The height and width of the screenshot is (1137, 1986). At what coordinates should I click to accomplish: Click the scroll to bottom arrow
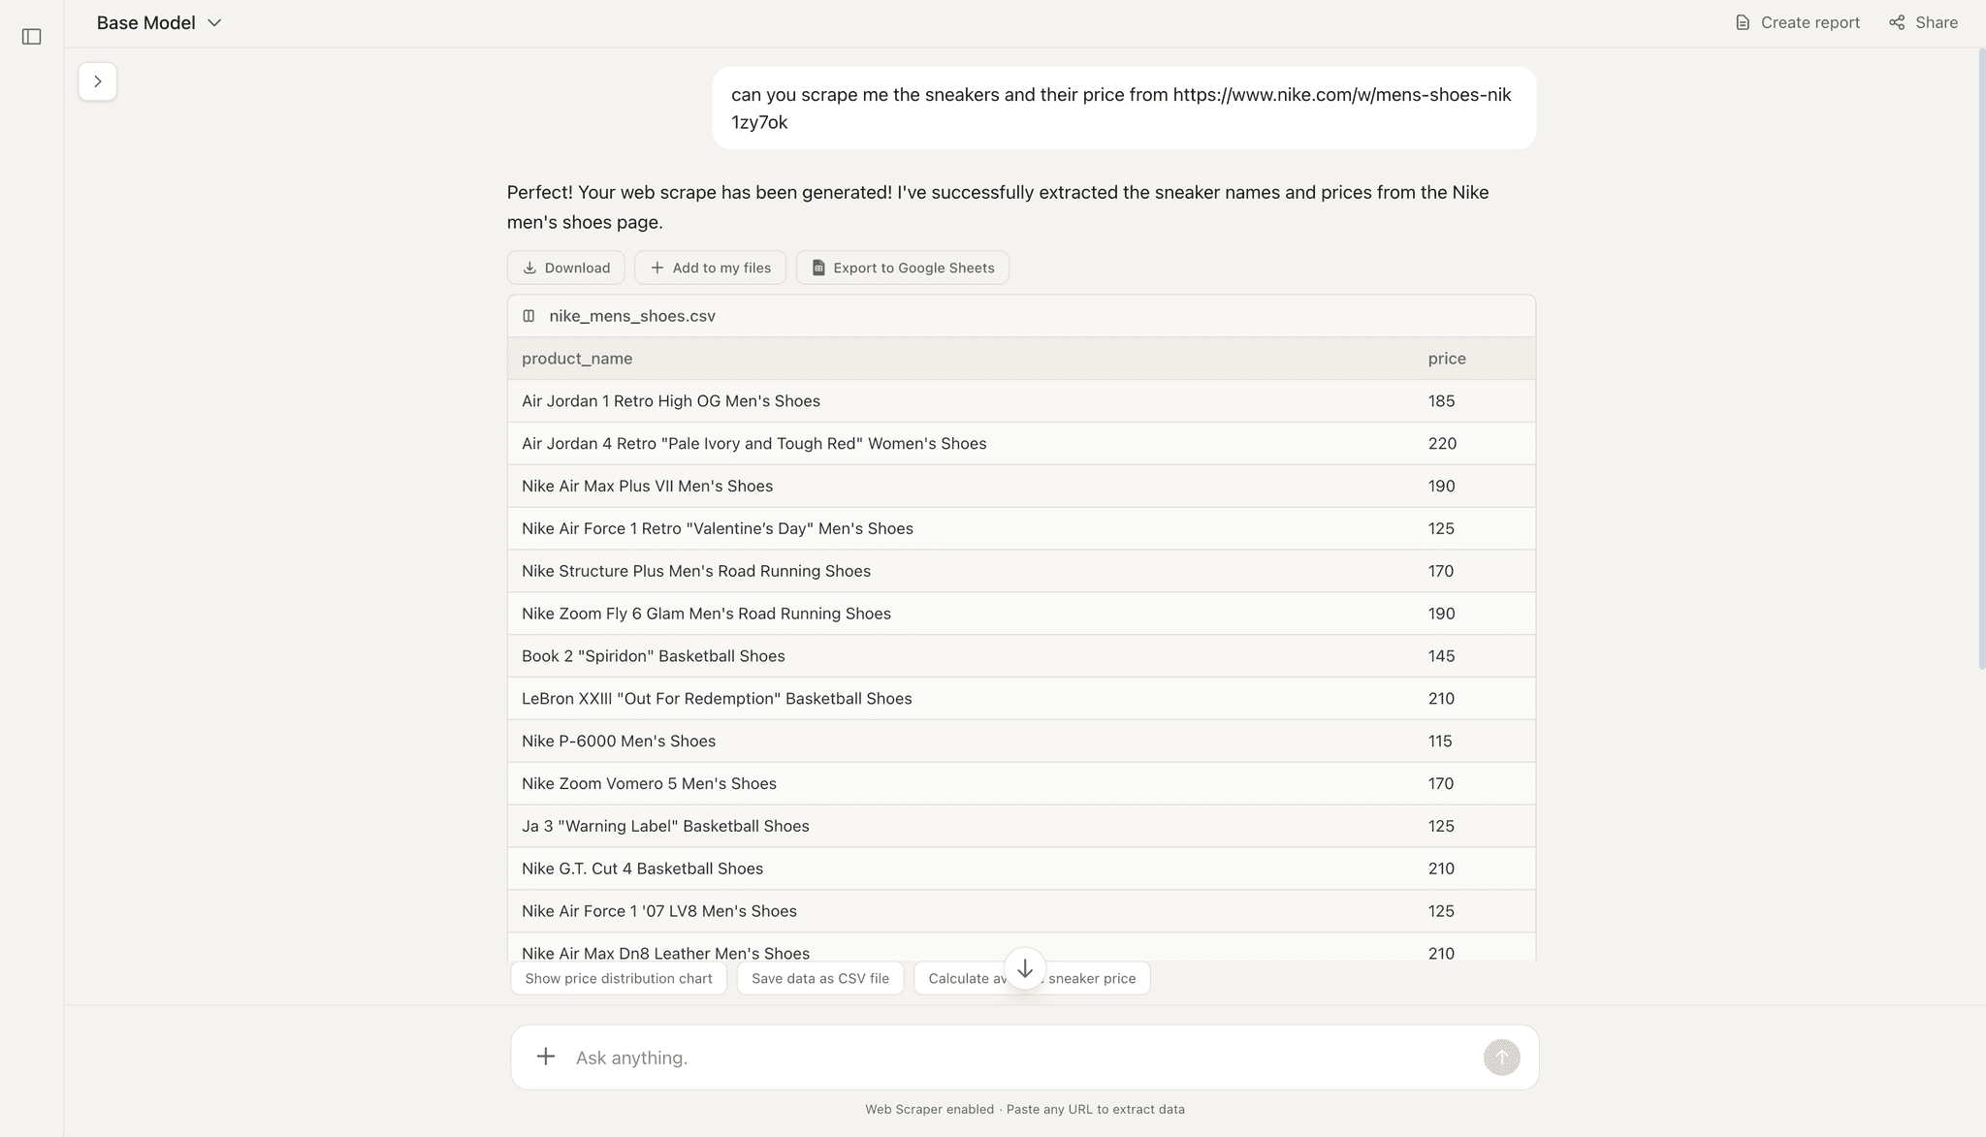tap(1025, 968)
